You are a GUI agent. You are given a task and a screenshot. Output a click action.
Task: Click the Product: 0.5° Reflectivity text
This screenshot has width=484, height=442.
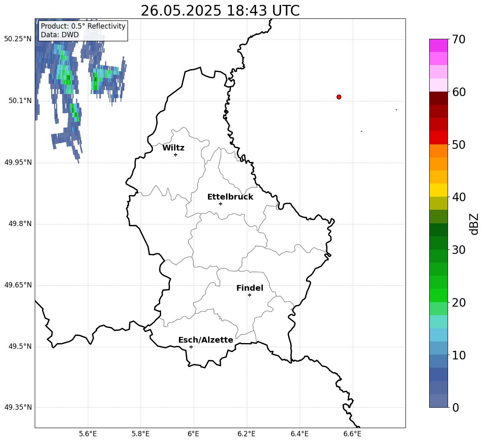[83, 26]
